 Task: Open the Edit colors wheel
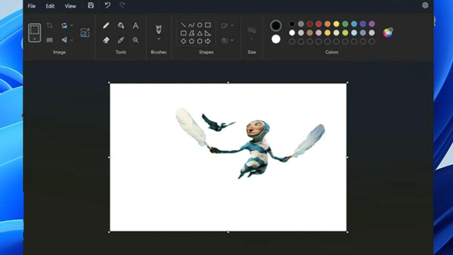click(x=388, y=33)
